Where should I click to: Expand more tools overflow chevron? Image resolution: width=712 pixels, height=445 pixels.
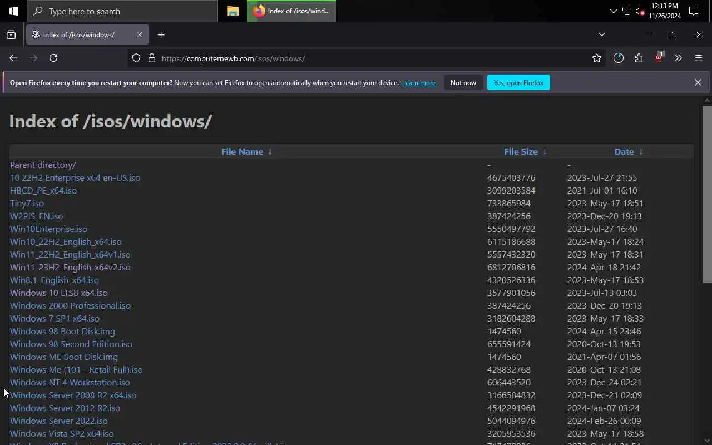678,58
